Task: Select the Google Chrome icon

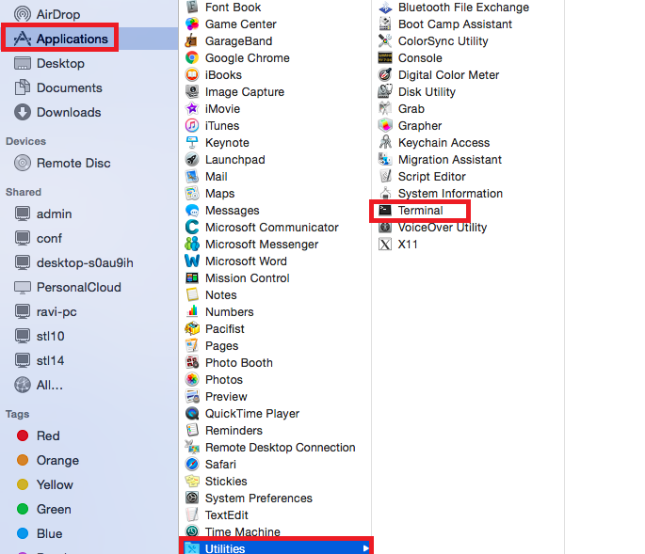Action: coord(192,58)
